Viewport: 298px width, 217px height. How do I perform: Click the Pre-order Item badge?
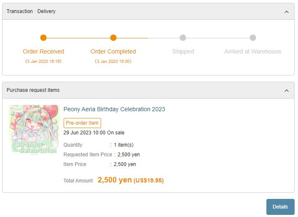coord(82,123)
